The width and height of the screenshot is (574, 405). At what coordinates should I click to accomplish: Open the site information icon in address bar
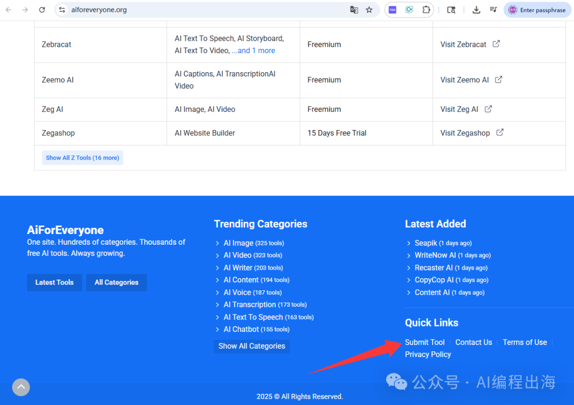(62, 10)
